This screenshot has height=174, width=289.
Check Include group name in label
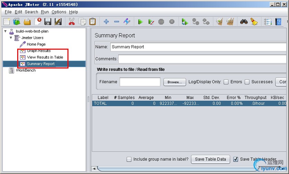pos(129,159)
